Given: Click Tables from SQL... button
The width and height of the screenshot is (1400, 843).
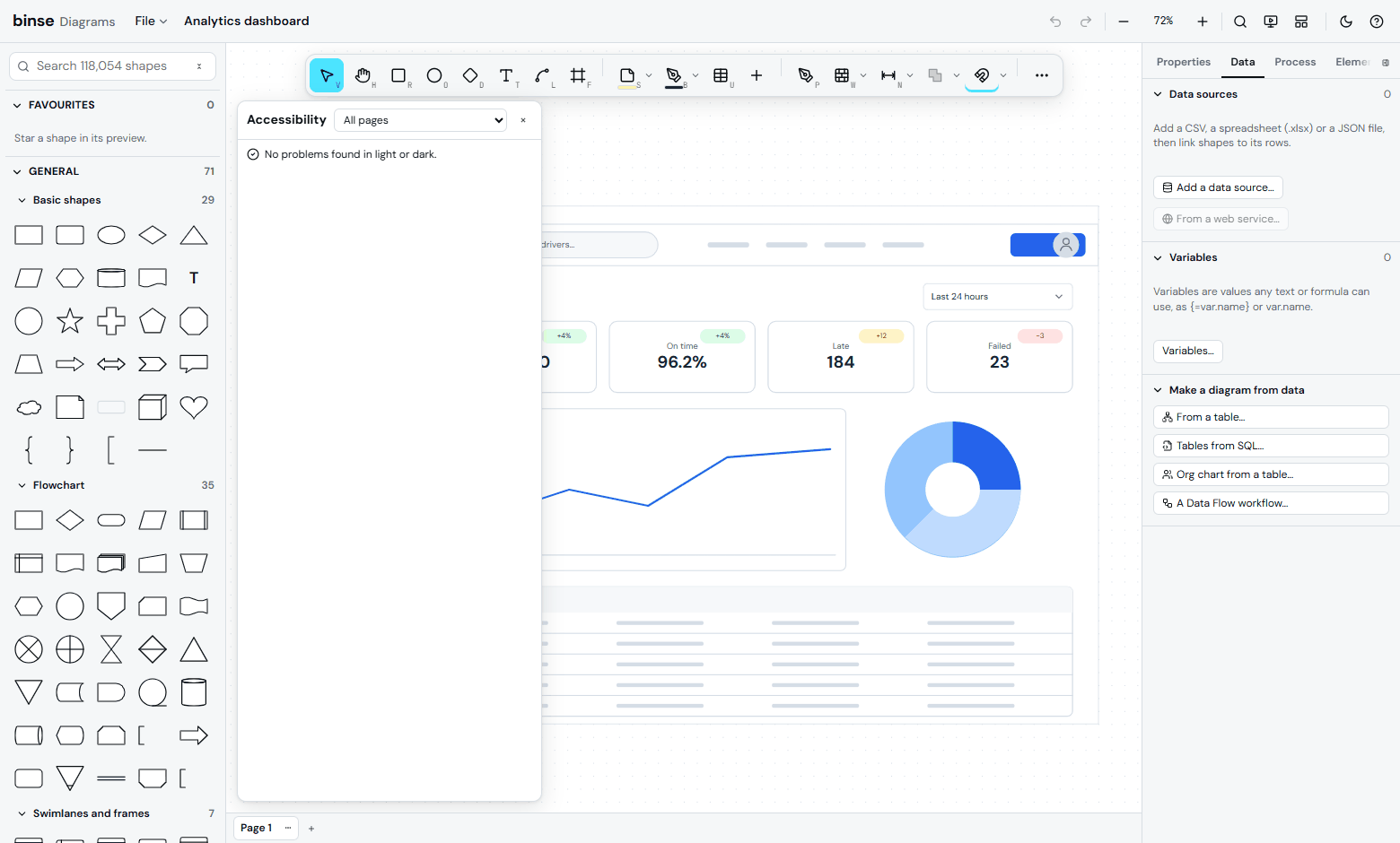Looking at the screenshot, I should coord(1271,446).
